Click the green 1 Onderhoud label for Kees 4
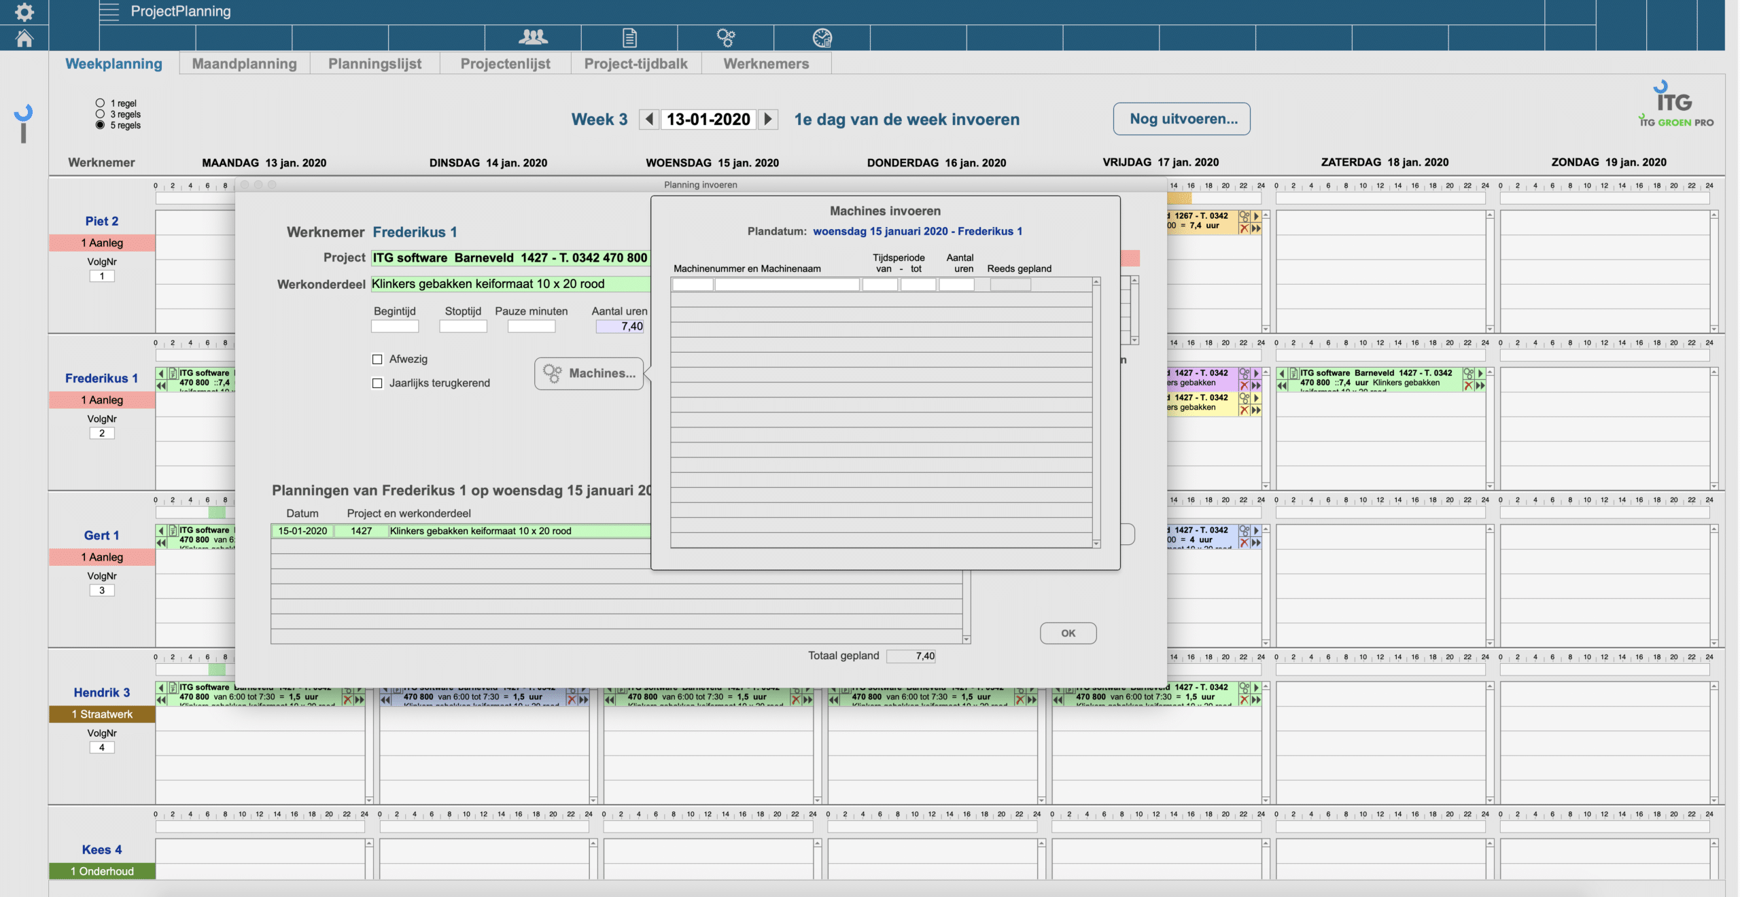Image resolution: width=1740 pixels, height=897 pixels. [x=102, y=871]
